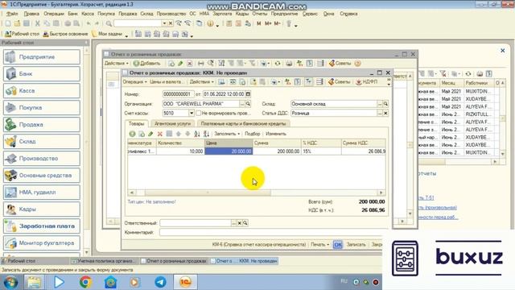Screen dimensions: 515x290
Task: Toggle Не формировать проводки checkbox
Action: pos(199,113)
